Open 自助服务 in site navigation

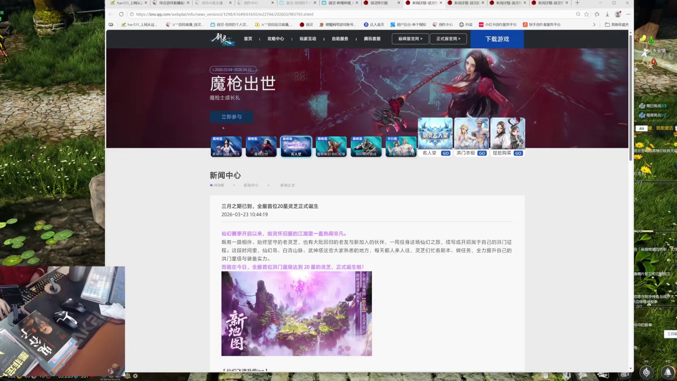[x=340, y=39]
